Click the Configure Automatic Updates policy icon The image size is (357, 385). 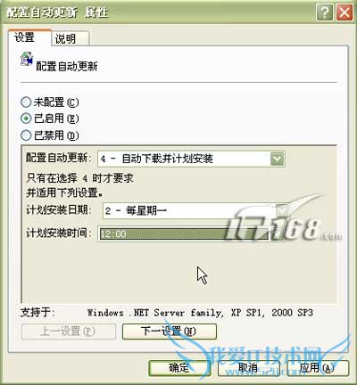tap(27, 59)
